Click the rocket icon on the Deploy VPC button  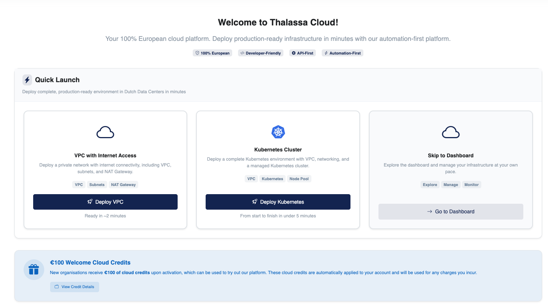pos(90,202)
